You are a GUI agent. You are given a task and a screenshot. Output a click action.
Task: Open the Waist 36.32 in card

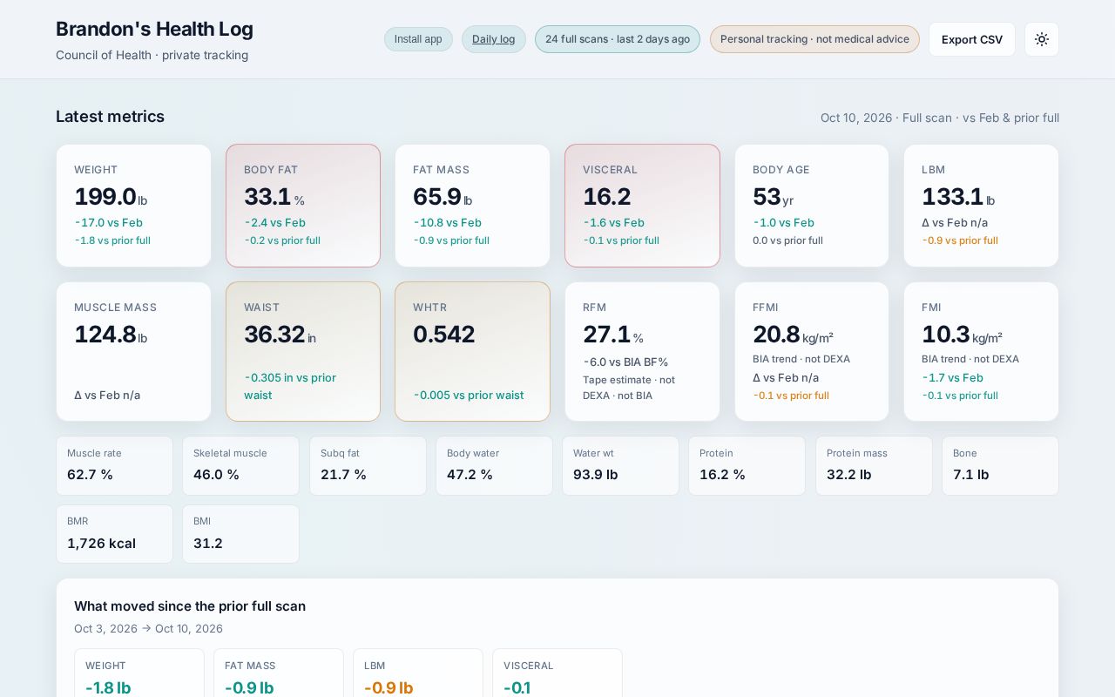point(303,351)
